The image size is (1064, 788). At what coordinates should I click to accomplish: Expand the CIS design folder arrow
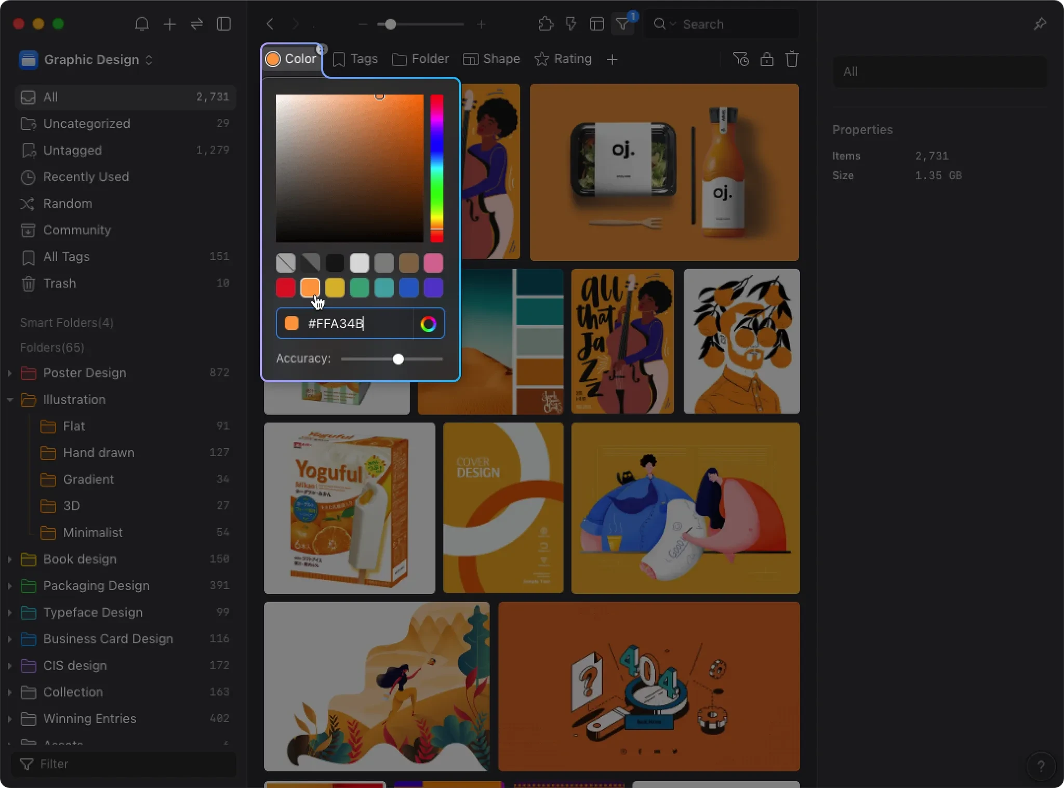(x=9, y=666)
